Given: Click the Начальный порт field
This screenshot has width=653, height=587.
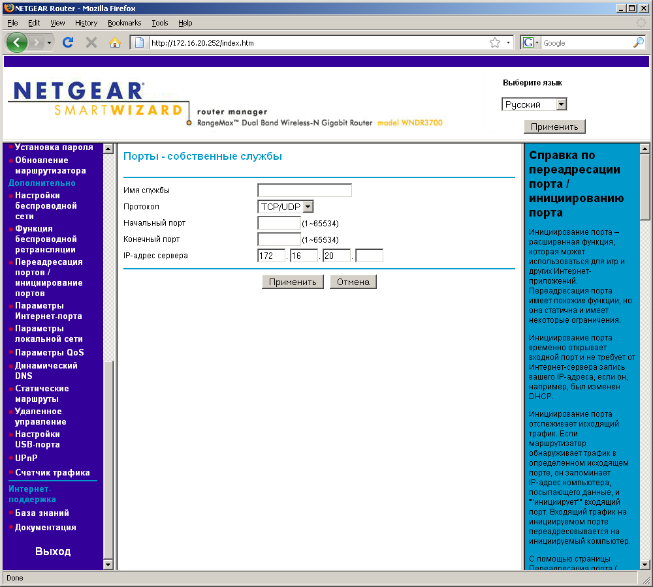Looking at the screenshot, I should tap(279, 223).
